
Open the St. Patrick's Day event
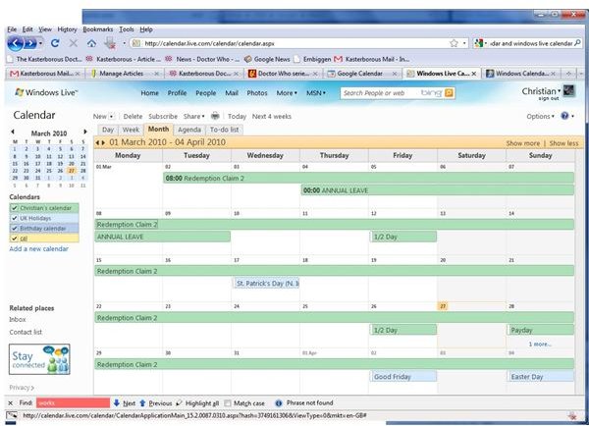coord(266,284)
